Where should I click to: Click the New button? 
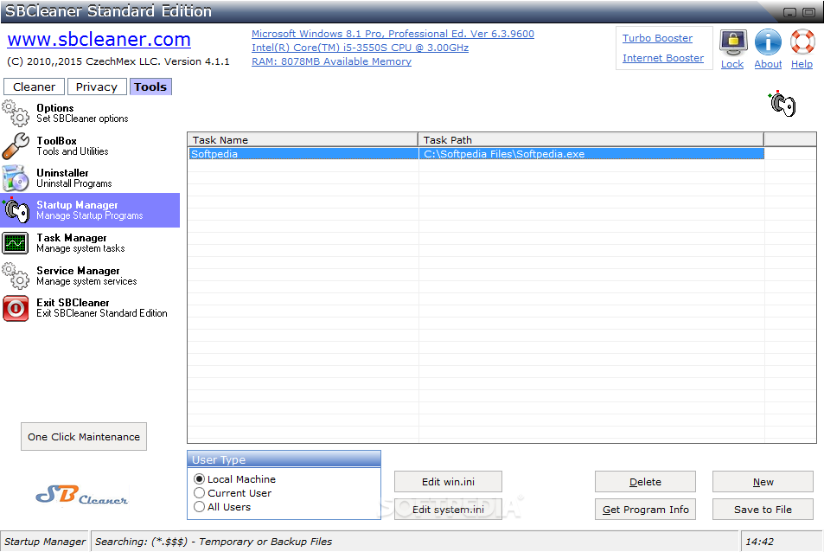point(763,482)
